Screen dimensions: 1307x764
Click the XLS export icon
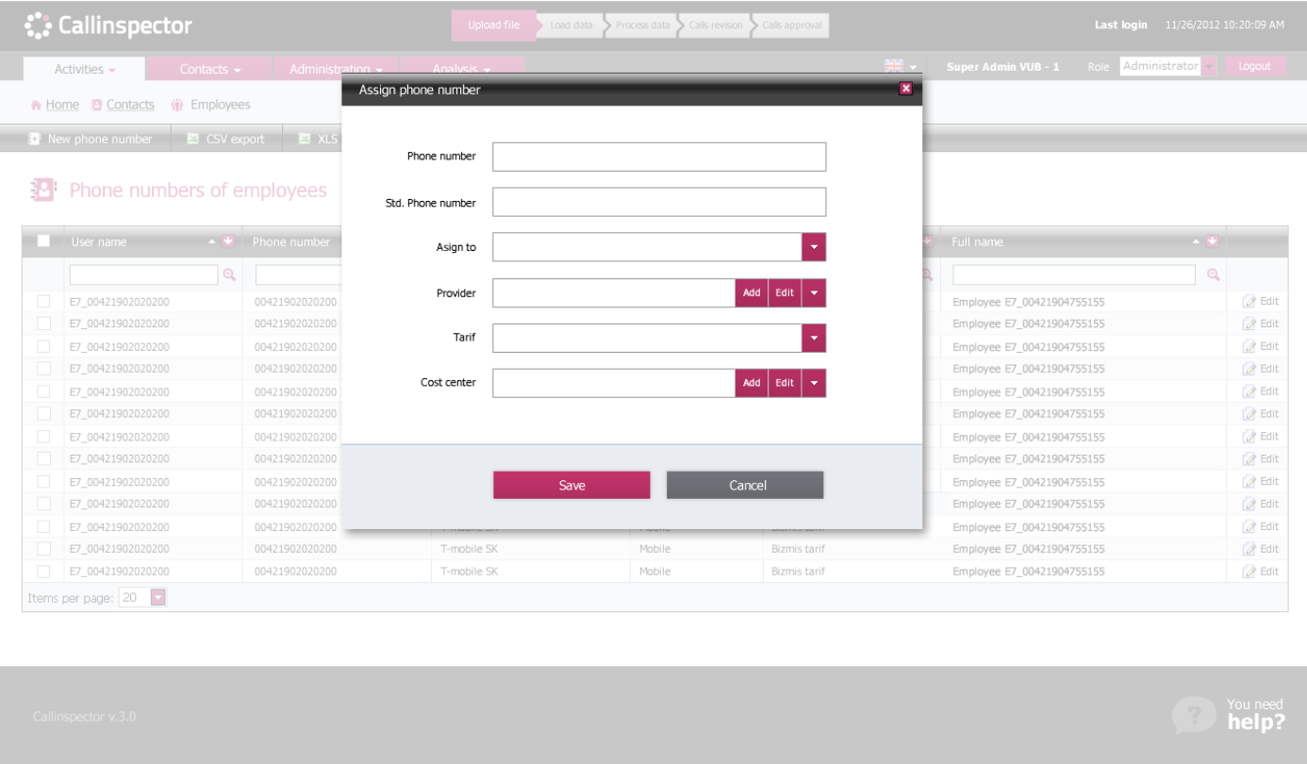click(304, 138)
